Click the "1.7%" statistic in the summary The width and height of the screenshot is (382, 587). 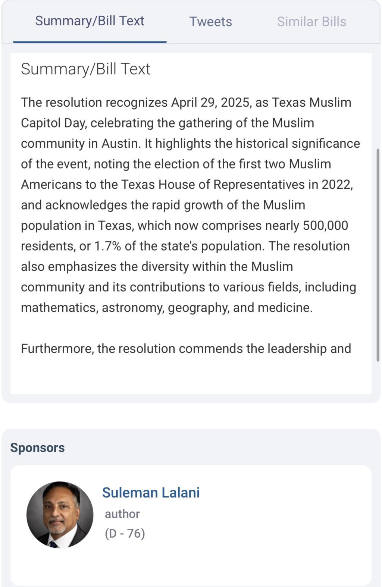coord(107,246)
